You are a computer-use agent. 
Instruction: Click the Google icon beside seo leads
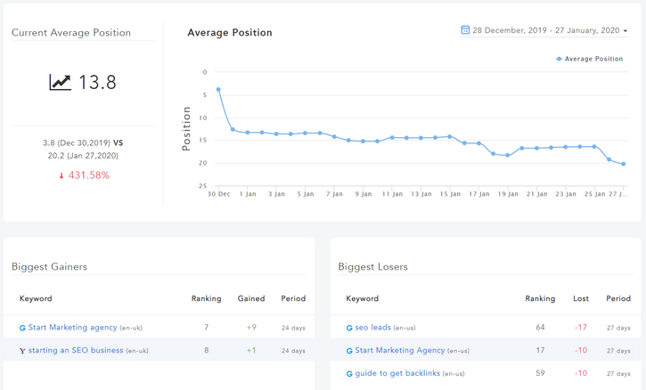point(349,328)
